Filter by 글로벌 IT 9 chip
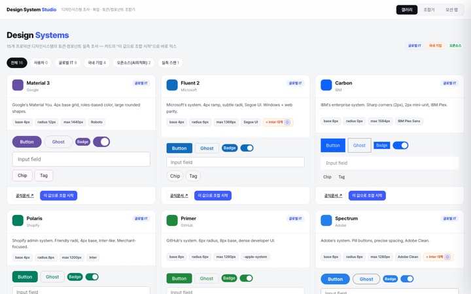This screenshot has width=471, height=294. [67, 63]
